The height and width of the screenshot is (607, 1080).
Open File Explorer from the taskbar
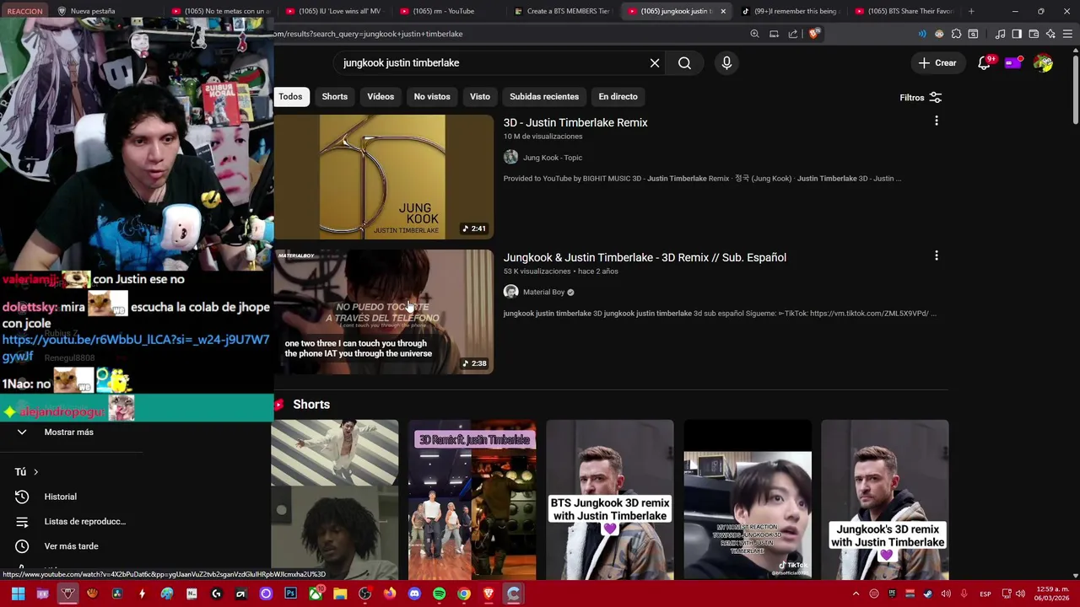340,594
